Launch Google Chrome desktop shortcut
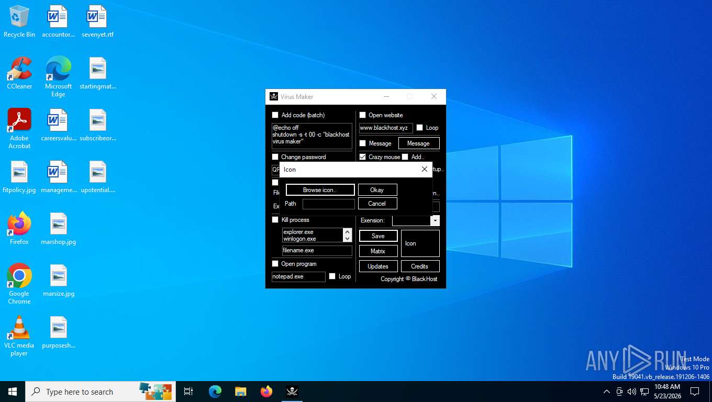712x402 pixels. 19,284
